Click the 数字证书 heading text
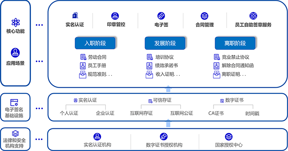 click(235, 100)
